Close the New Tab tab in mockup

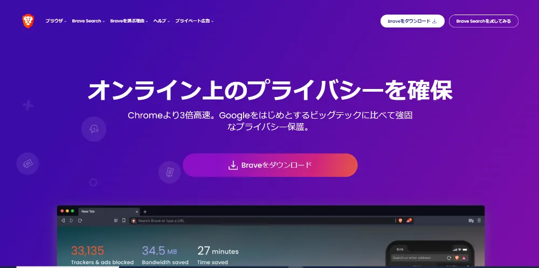137,212
